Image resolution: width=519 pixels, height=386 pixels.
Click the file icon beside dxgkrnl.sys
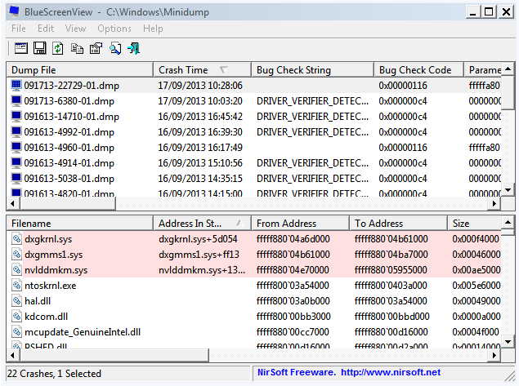(16, 238)
